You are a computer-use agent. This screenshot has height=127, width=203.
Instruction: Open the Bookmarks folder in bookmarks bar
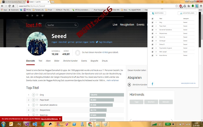(14, 10)
